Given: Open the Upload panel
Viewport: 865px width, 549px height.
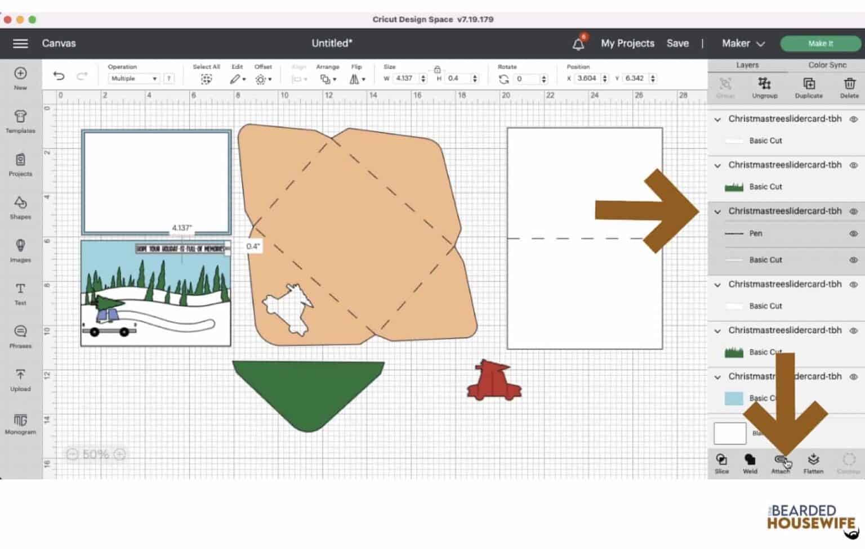Looking at the screenshot, I should (x=20, y=379).
